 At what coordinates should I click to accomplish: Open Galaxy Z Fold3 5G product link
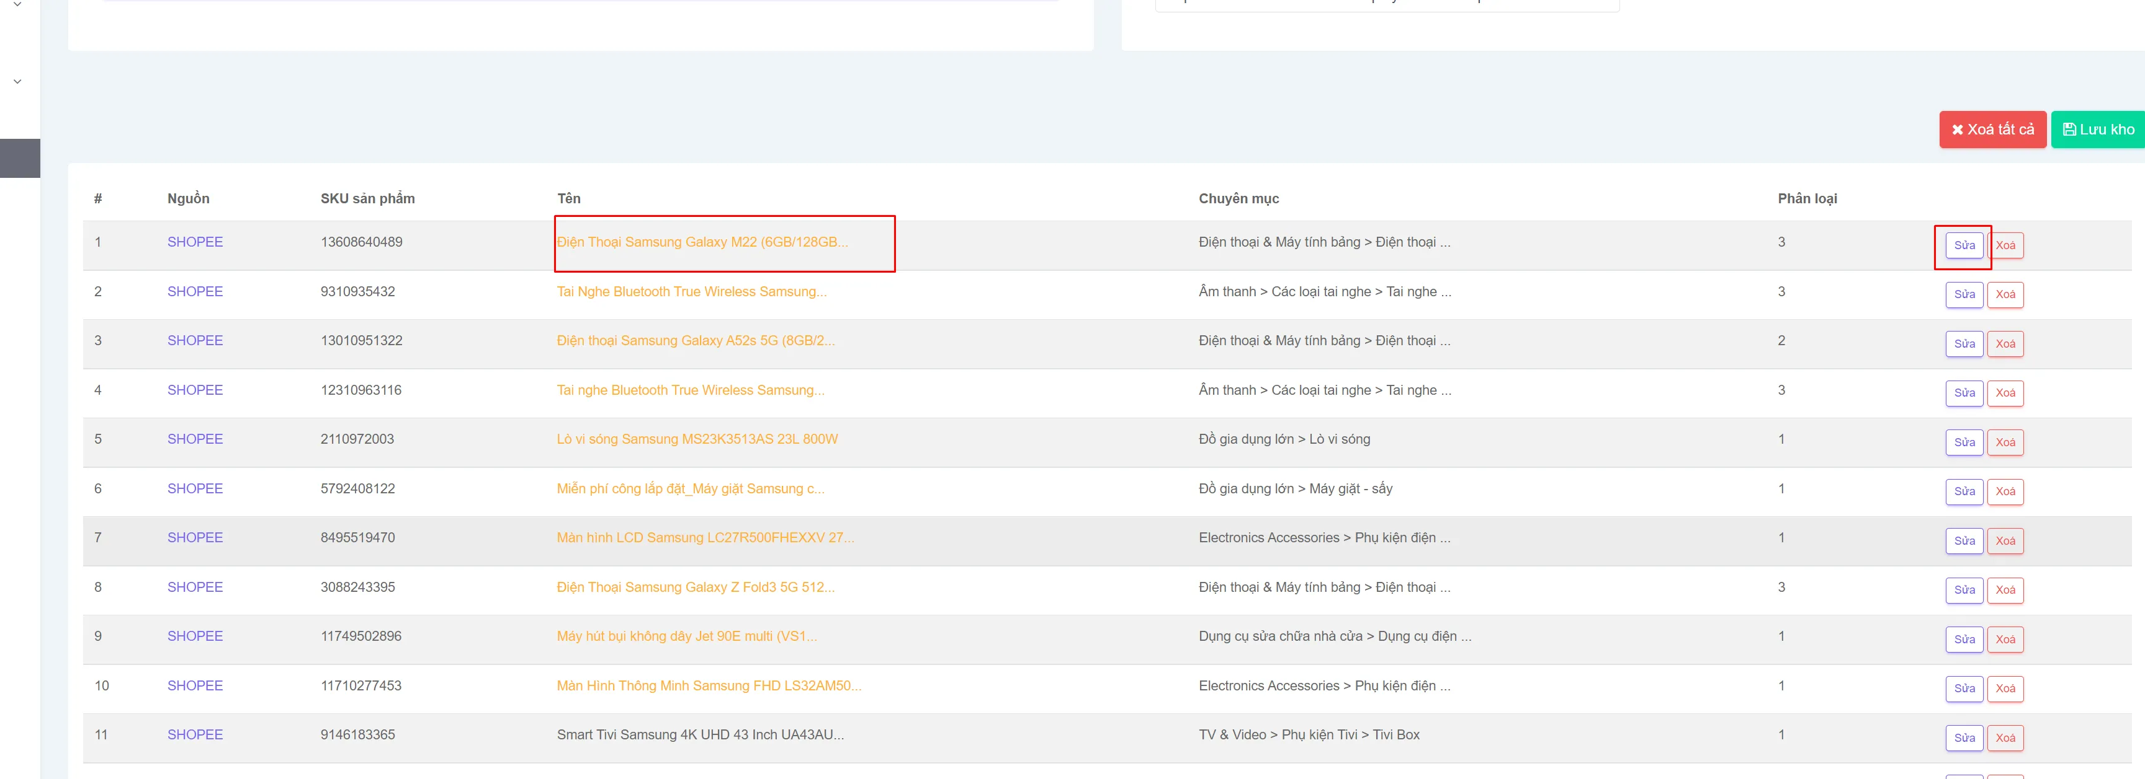coord(696,587)
